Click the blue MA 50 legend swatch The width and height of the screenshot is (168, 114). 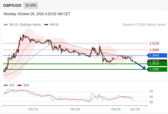pyautogui.click(x=46, y=25)
